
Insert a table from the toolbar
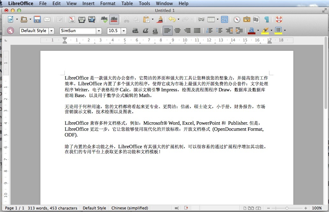(x=212, y=19)
